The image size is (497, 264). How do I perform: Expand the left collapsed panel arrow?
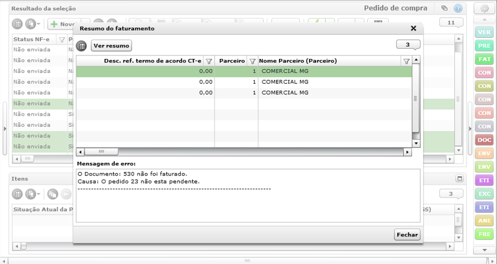[x=4, y=129]
